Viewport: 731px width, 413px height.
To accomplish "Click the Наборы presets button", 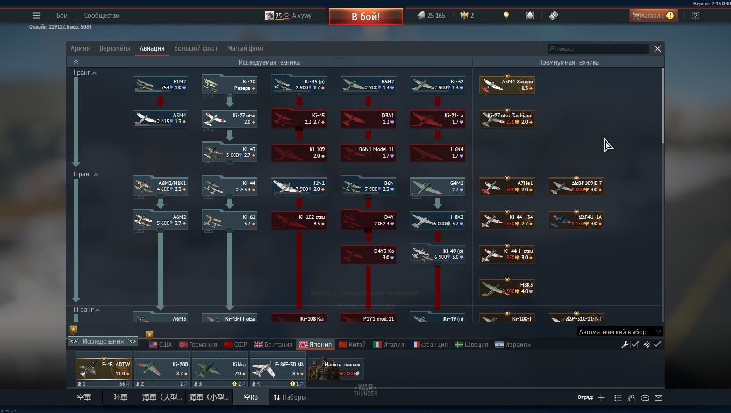I will click(x=290, y=397).
